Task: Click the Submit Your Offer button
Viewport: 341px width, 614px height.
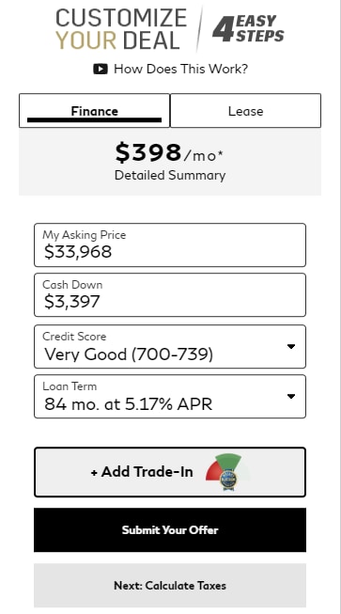Action: [x=170, y=529]
